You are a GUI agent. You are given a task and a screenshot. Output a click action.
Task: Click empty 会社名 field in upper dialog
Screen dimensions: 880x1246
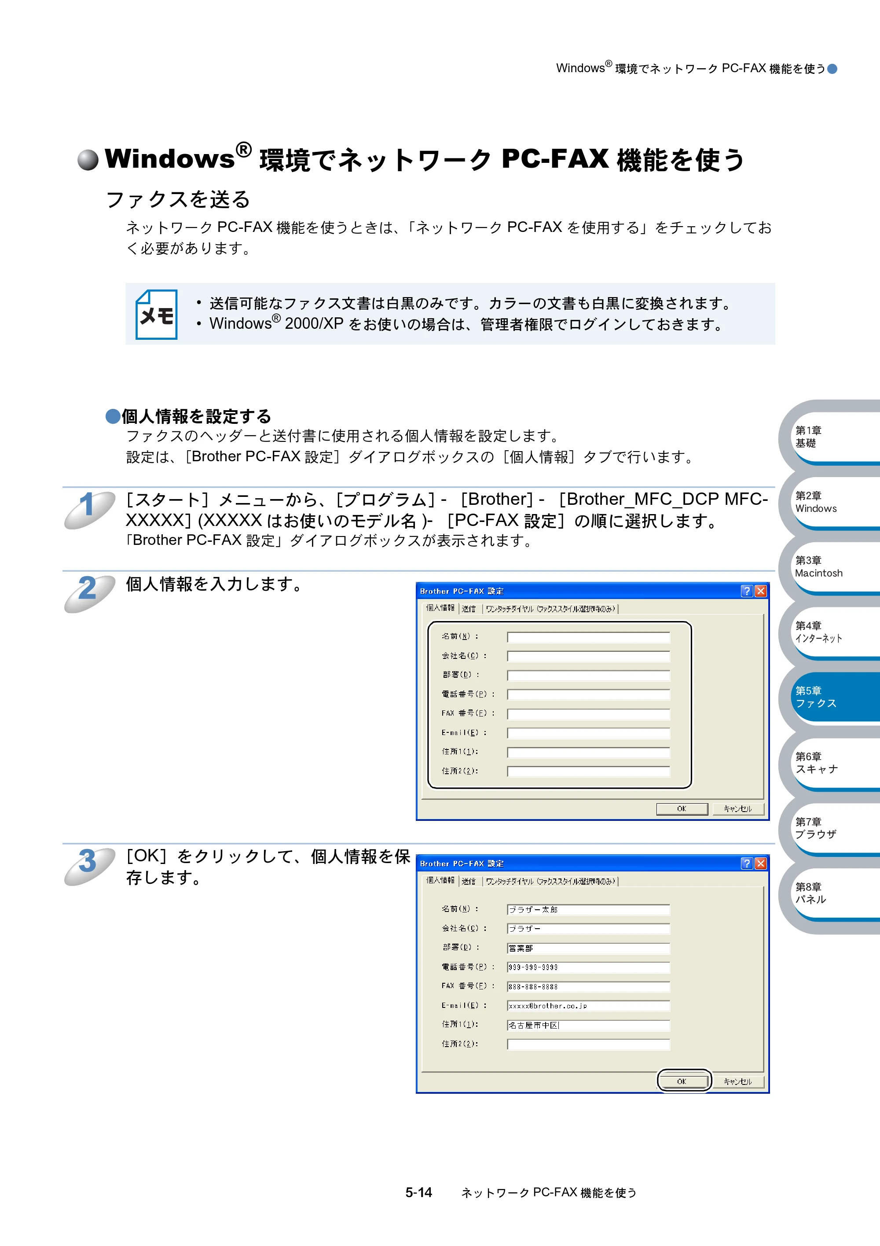point(589,657)
